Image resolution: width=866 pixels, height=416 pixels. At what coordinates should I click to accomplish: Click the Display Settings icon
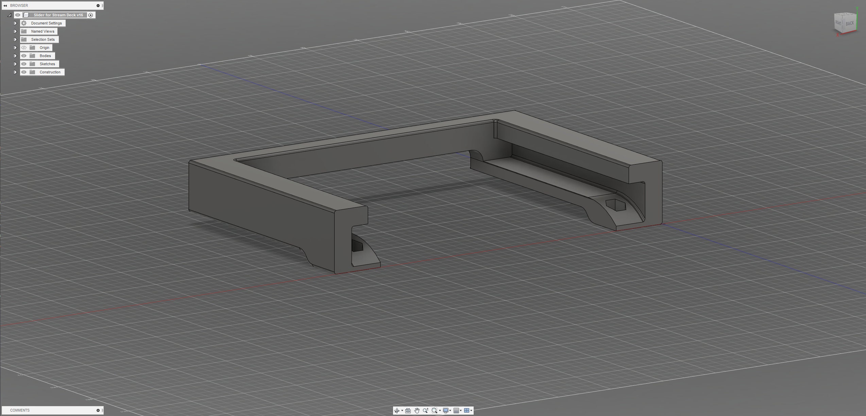tap(446, 410)
